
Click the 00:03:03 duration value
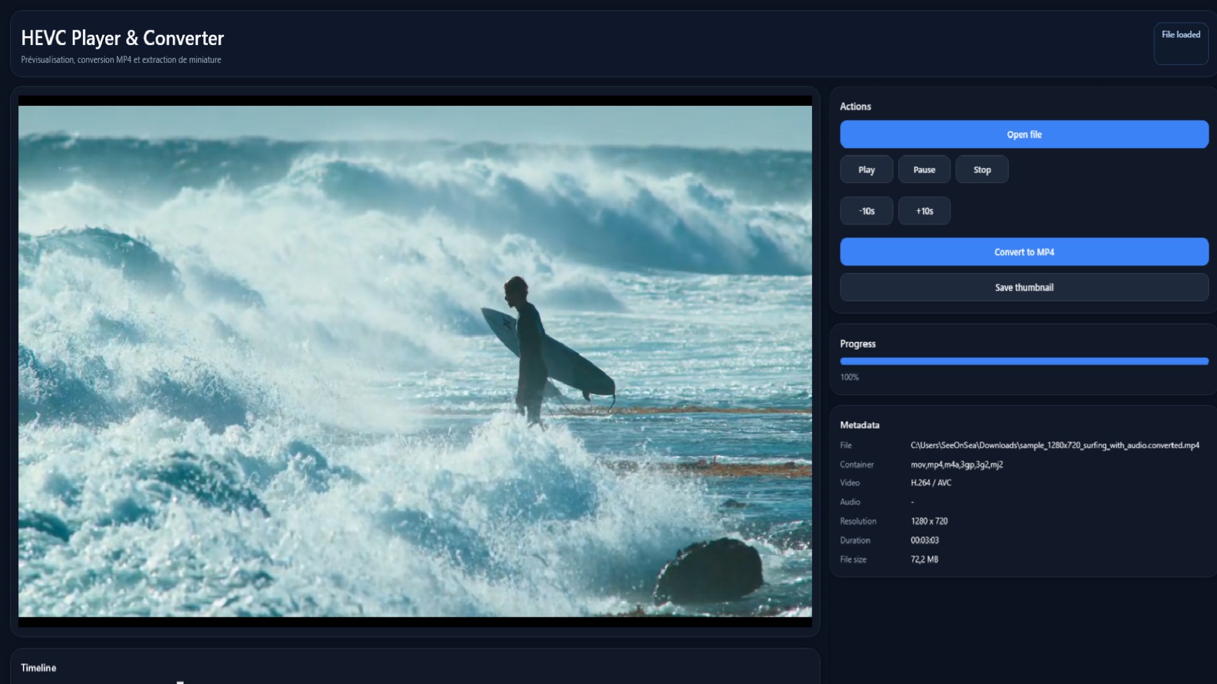(x=924, y=540)
